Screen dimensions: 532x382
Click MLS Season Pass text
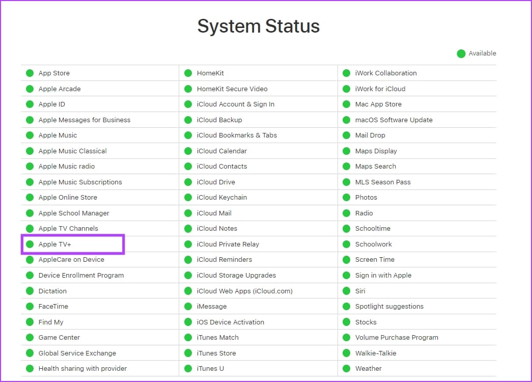tap(383, 182)
